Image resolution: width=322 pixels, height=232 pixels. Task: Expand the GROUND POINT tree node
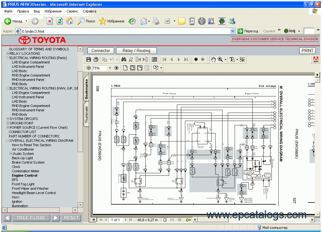[x=8, y=123]
